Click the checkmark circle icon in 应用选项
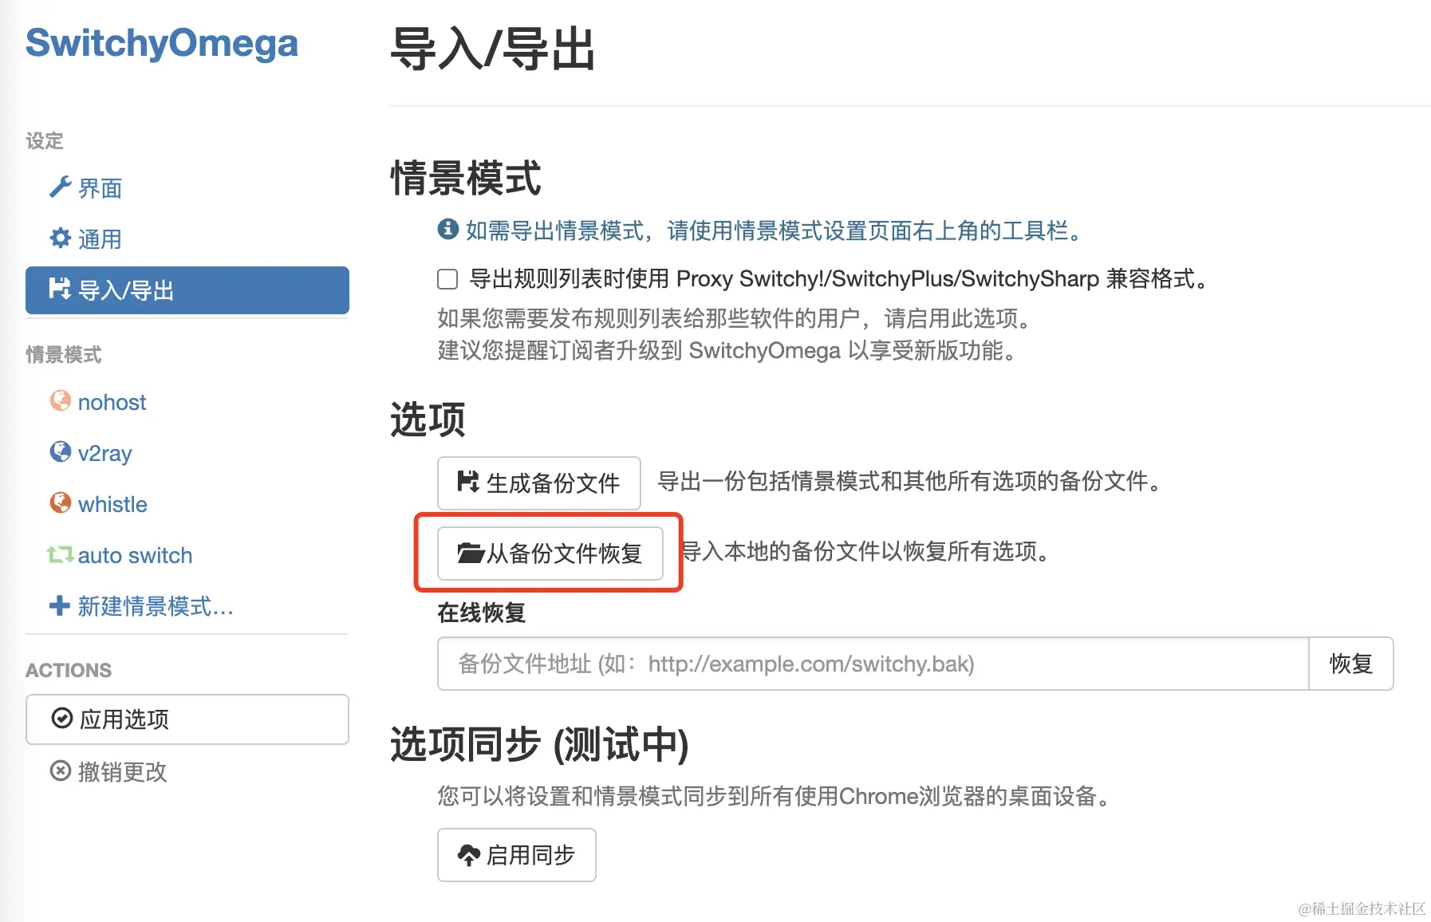The image size is (1431, 922). pos(62,718)
